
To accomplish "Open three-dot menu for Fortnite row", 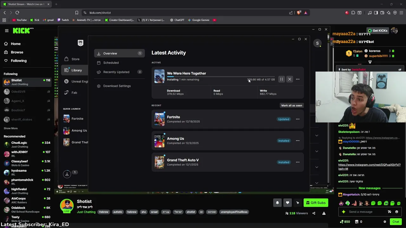I will (298, 119).
